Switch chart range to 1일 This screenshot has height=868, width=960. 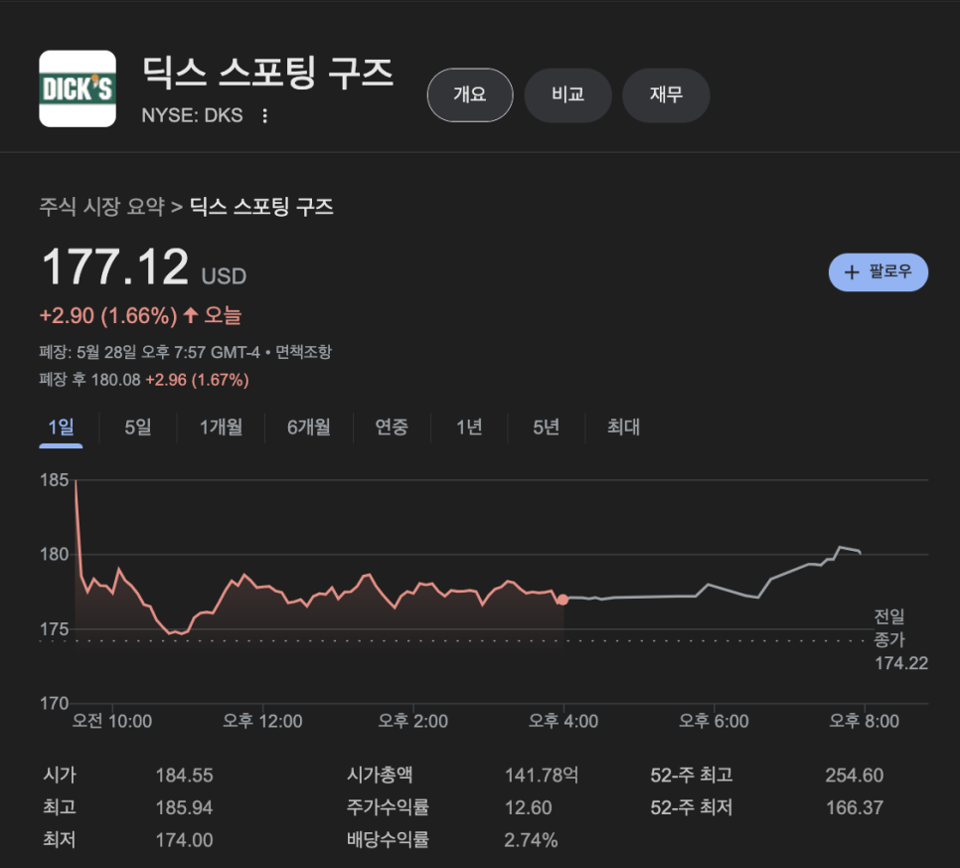click(x=61, y=427)
